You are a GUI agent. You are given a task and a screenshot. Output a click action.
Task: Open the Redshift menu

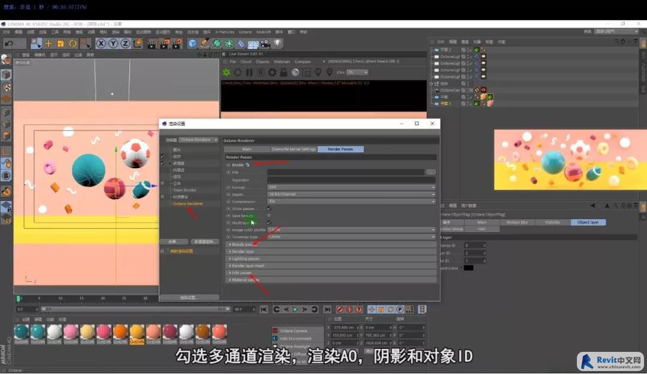[x=264, y=32]
